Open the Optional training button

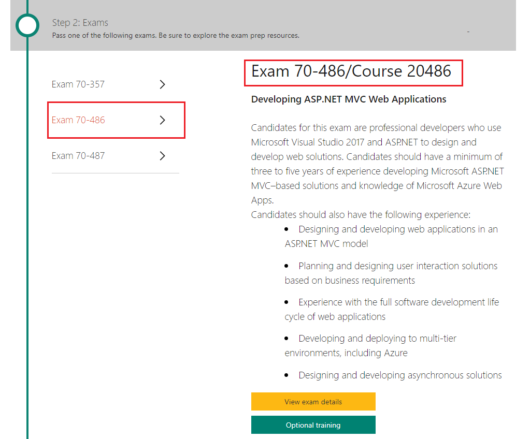313,425
